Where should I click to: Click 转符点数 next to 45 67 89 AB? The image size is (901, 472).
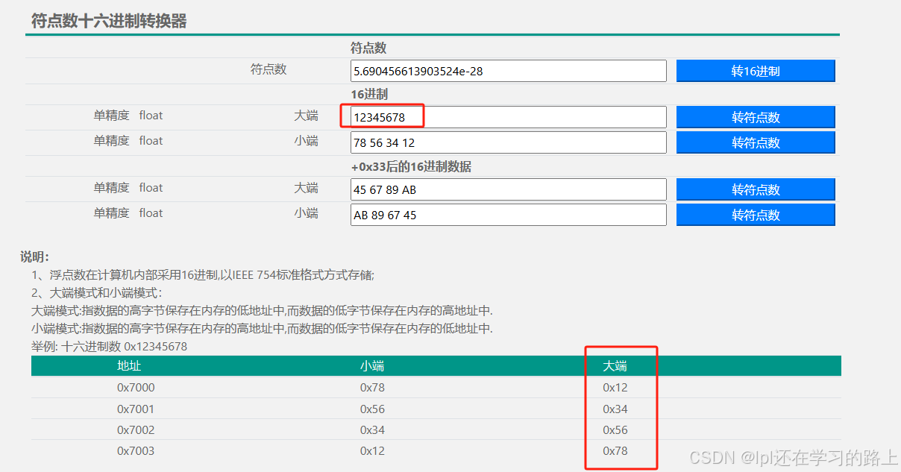[755, 189]
